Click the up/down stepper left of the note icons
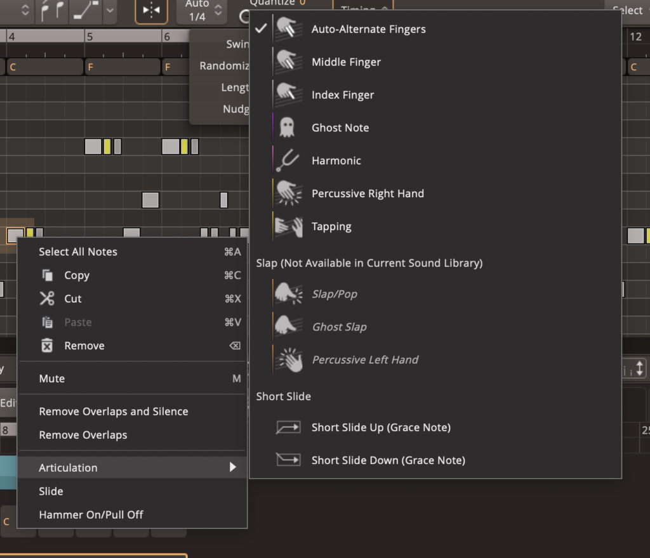Screen dimensions: 650x558 (25, 10)
